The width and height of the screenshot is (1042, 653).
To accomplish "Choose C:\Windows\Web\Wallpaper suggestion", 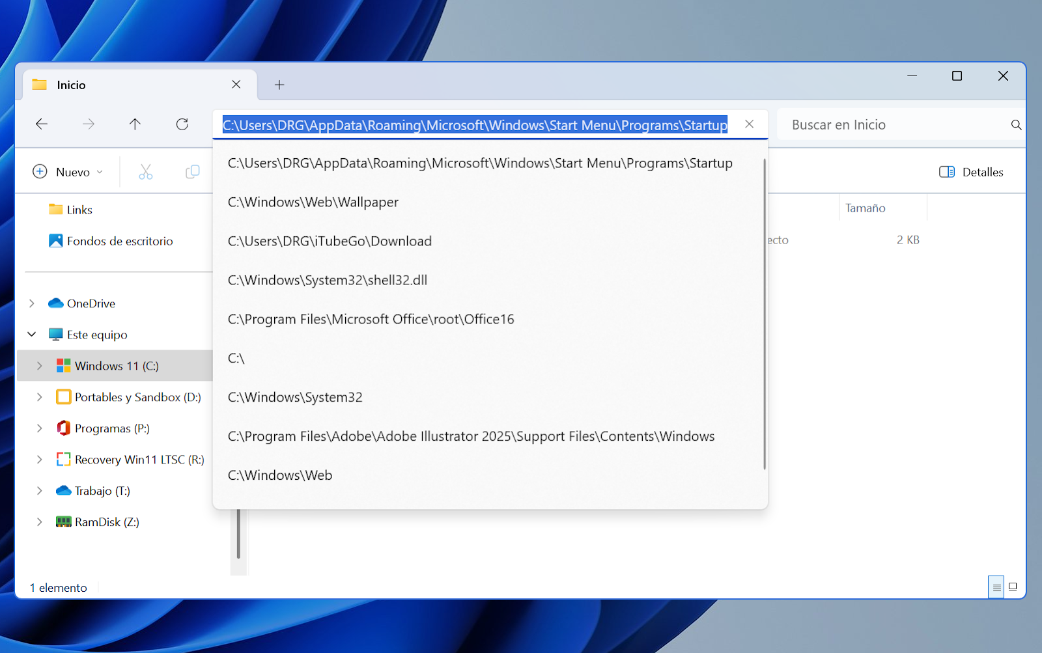I will point(313,202).
